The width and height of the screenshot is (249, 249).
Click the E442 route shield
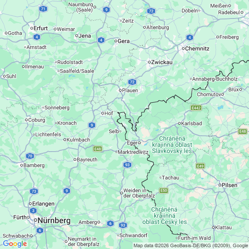tap(196, 108)
